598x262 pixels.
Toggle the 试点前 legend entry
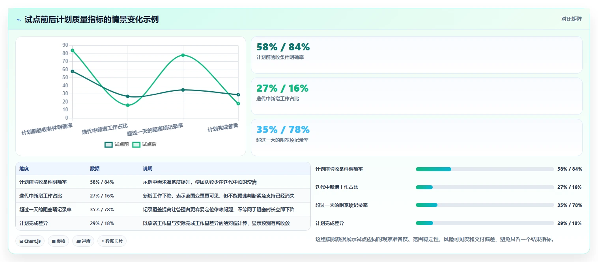pos(117,144)
